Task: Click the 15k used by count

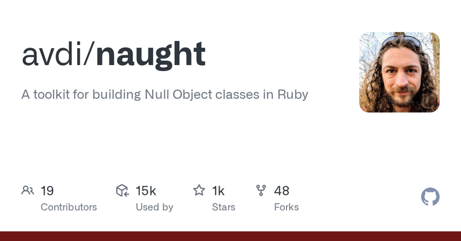Action: tap(146, 191)
